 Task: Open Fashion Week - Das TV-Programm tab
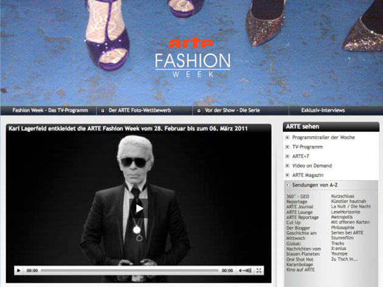[x=50, y=111]
